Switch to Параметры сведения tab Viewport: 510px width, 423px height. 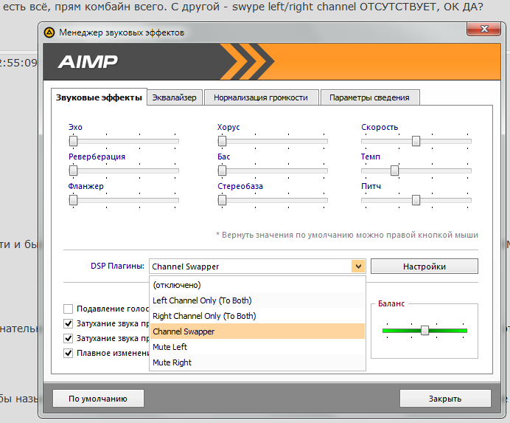369,97
